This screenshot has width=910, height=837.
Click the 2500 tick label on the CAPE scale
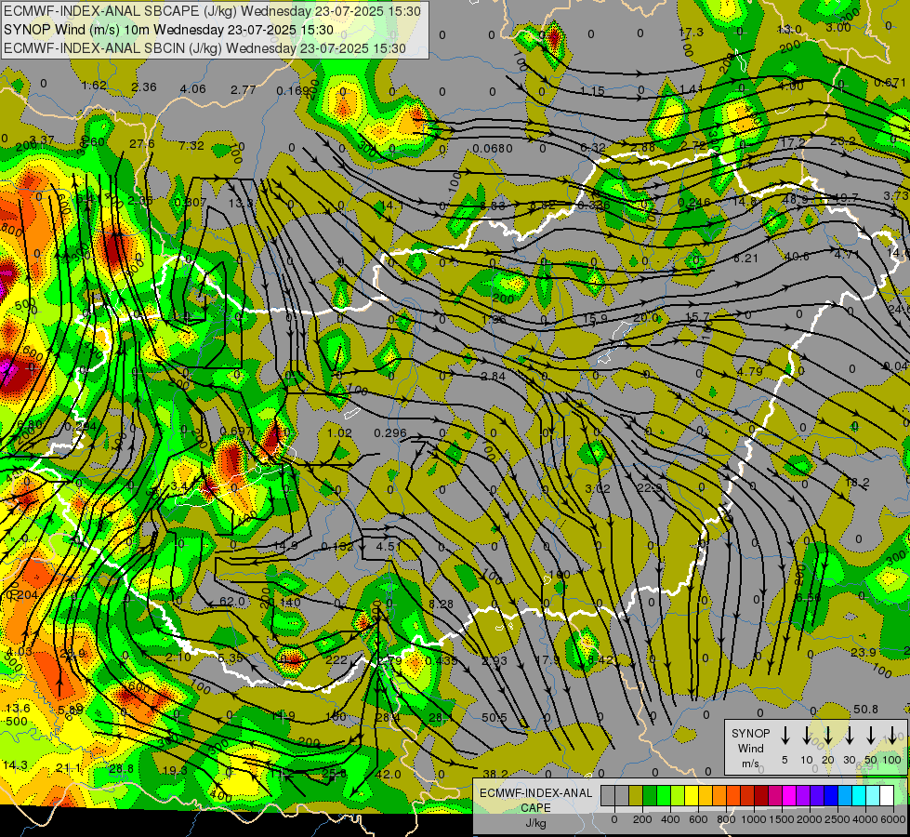pyautogui.click(x=837, y=819)
